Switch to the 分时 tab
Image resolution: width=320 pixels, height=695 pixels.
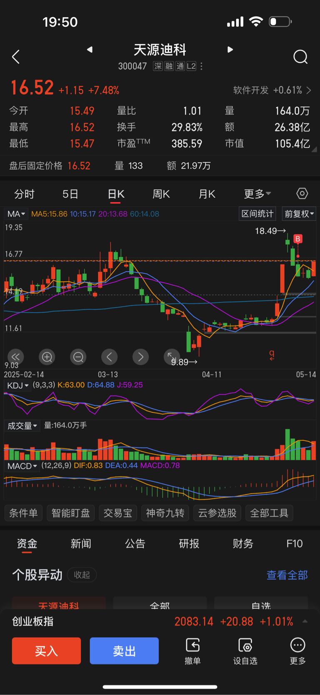[x=24, y=194]
